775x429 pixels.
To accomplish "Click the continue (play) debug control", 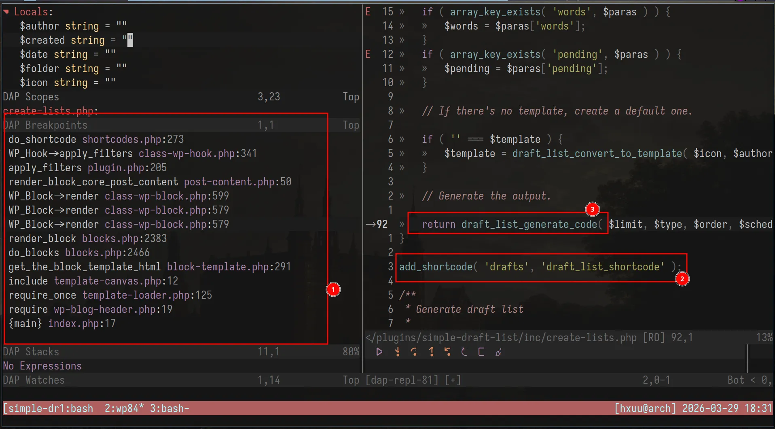I will pyautogui.click(x=379, y=352).
